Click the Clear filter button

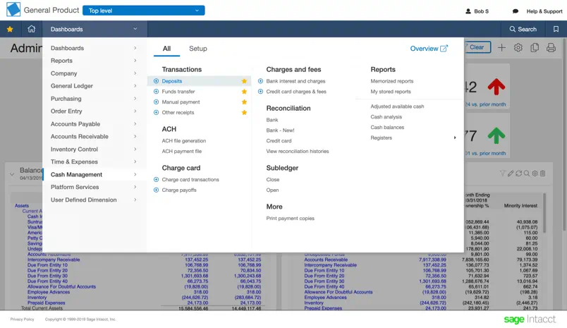pyautogui.click(x=477, y=47)
